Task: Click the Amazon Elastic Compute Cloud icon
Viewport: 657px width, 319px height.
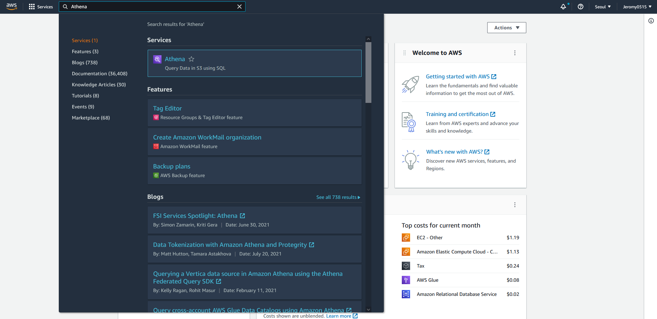Action: (x=406, y=252)
